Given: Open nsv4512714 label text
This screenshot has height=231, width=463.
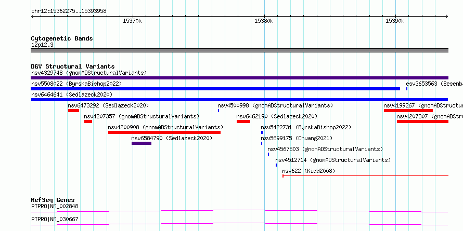Looking at the screenshot, I should point(333,160).
